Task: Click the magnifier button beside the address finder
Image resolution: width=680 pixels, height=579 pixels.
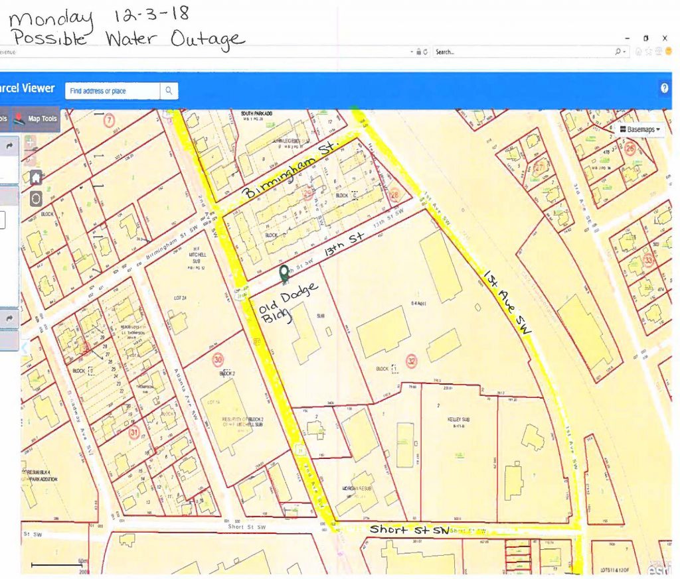Action: point(169,91)
